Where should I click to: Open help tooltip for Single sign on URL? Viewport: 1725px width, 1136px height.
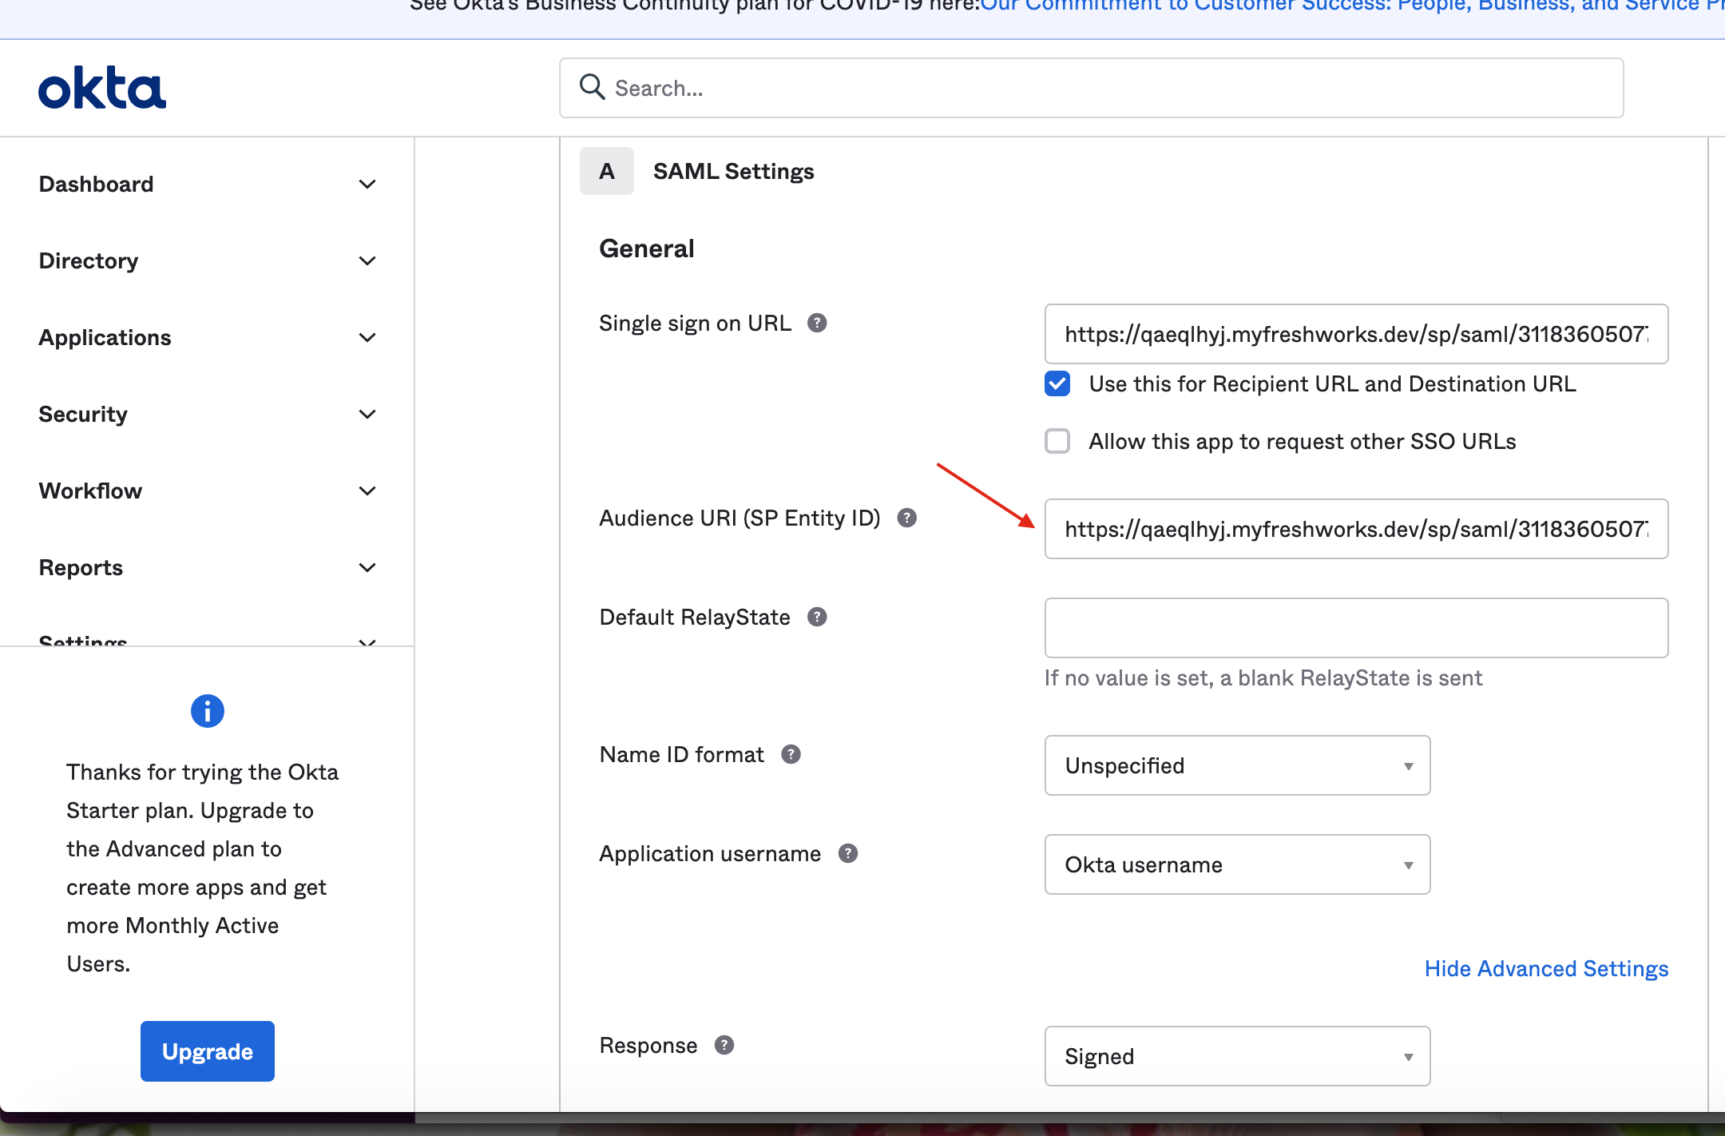[817, 323]
